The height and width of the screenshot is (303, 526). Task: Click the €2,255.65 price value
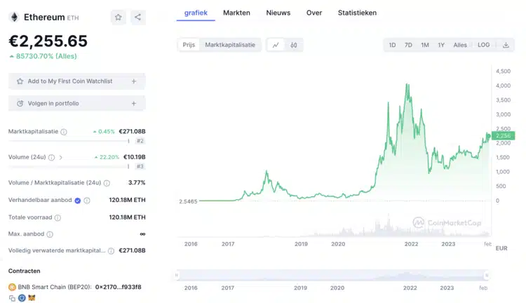pyautogui.click(x=48, y=41)
